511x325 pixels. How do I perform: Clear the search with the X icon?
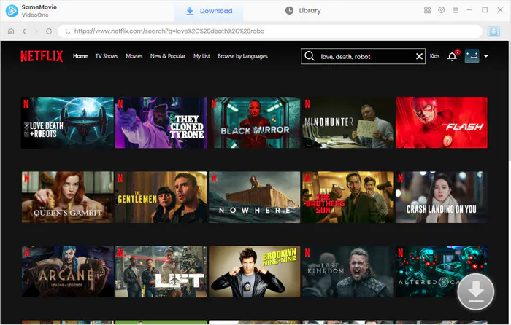(420, 57)
